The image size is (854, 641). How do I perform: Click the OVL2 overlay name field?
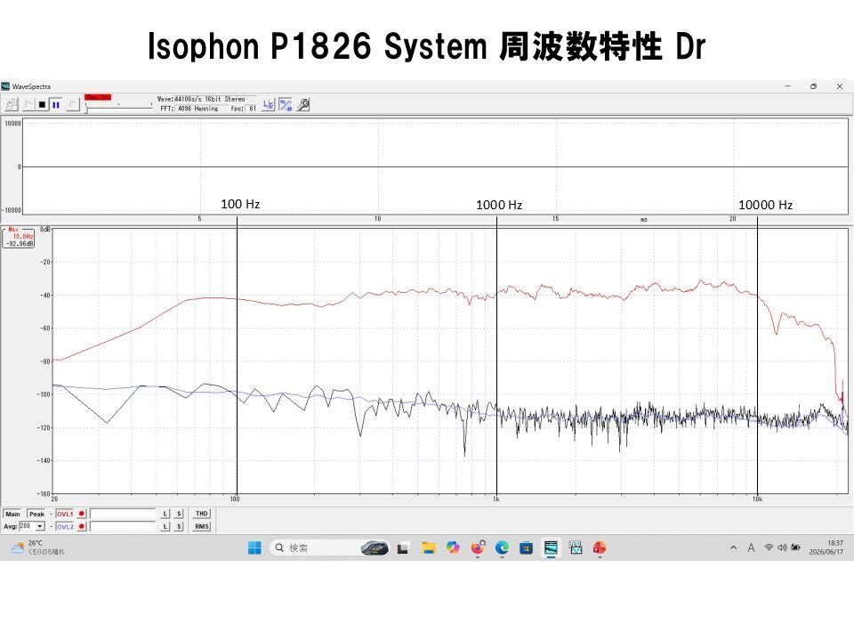pyautogui.click(x=123, y=526)
